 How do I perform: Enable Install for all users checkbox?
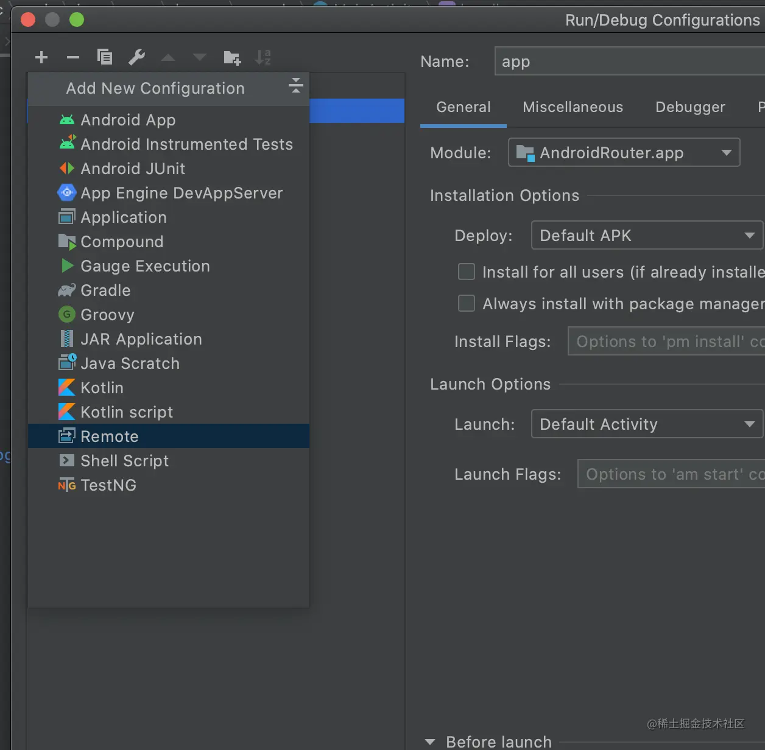coord(467,272)
